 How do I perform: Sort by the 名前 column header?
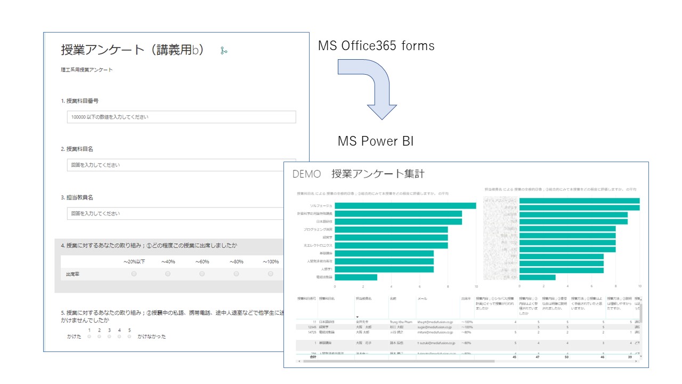pyautogui.click(x=393, y=299)
